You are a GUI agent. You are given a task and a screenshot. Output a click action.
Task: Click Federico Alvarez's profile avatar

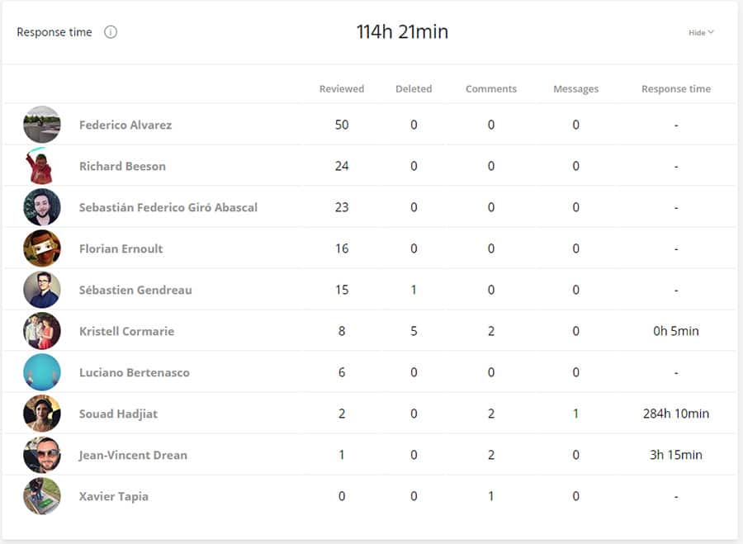pos(42,125)
